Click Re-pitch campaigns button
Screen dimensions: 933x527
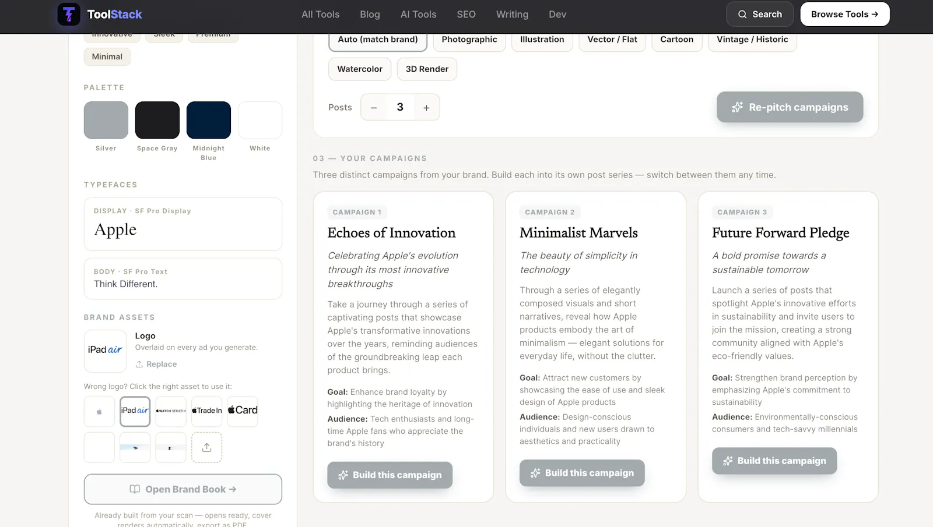click(x=790, y=107)
